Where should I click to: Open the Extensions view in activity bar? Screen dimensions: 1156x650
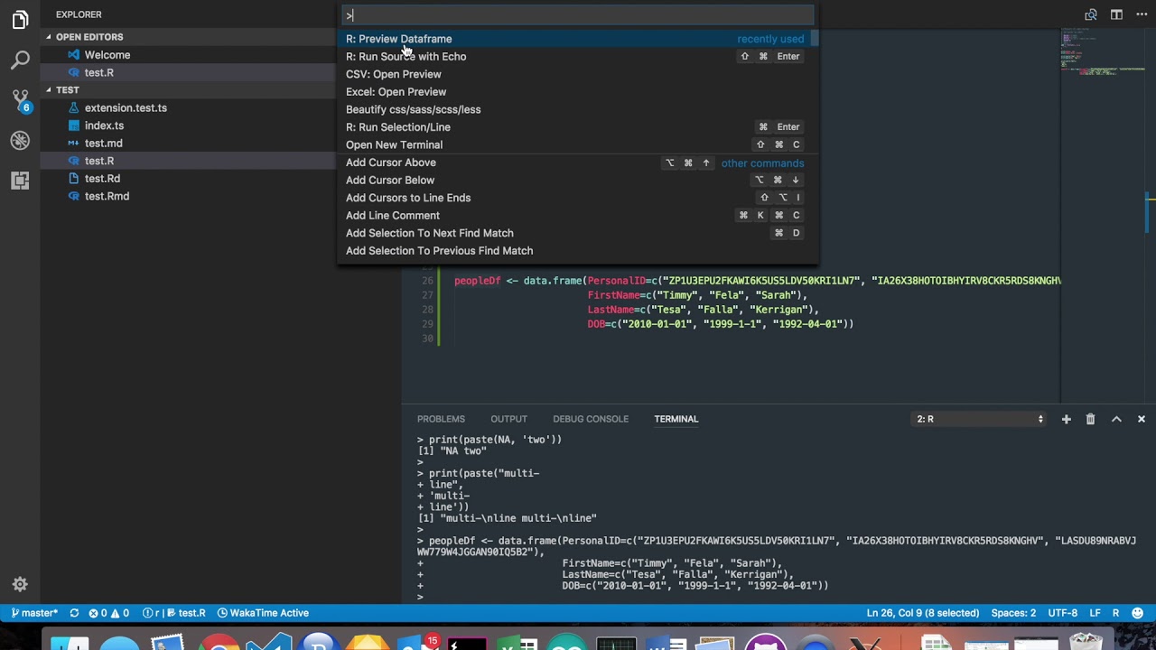click(20, 181)
